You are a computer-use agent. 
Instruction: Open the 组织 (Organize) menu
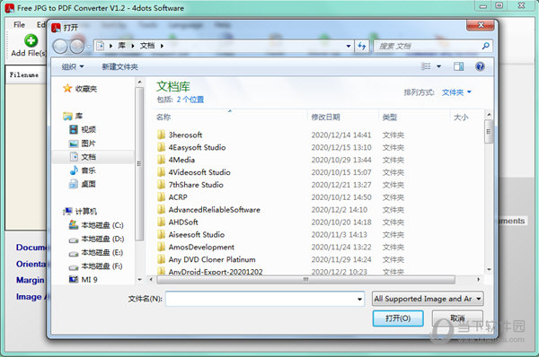73,66
